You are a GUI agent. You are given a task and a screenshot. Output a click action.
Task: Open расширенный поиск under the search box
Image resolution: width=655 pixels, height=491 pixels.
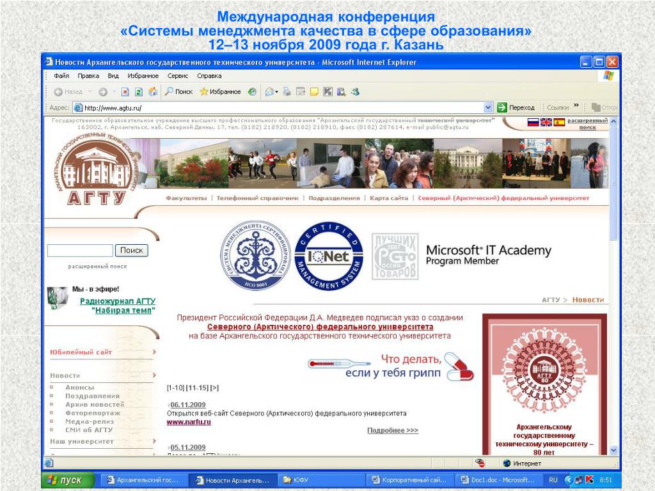(97, 266)
